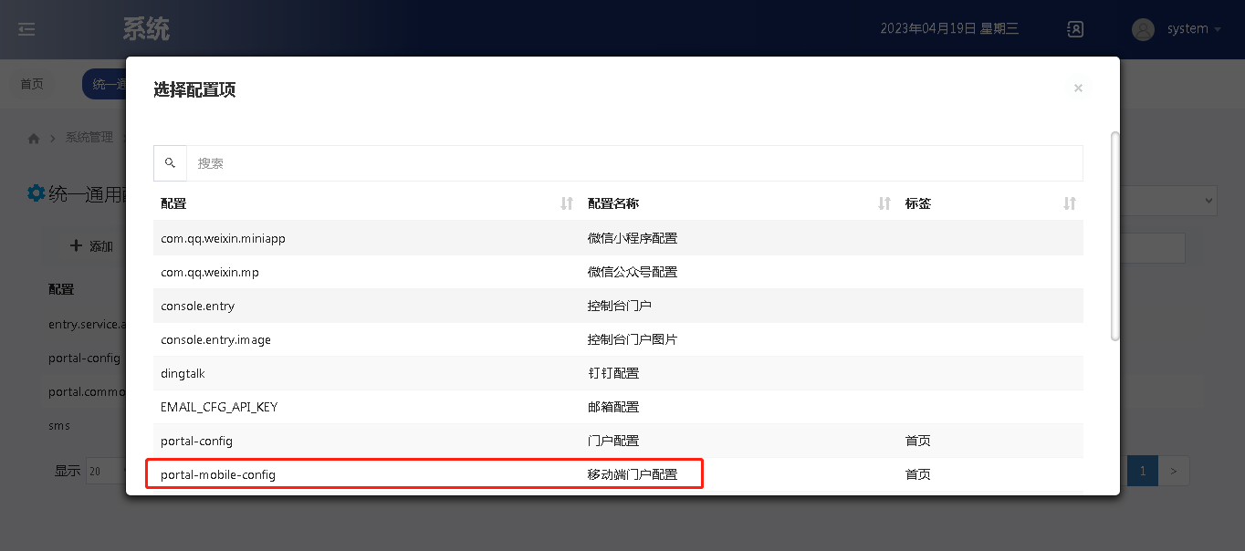Viewport: 1245px width, 551px height.
Task: Click the dialog vertical scrollbar
Action: [1114, 237]
